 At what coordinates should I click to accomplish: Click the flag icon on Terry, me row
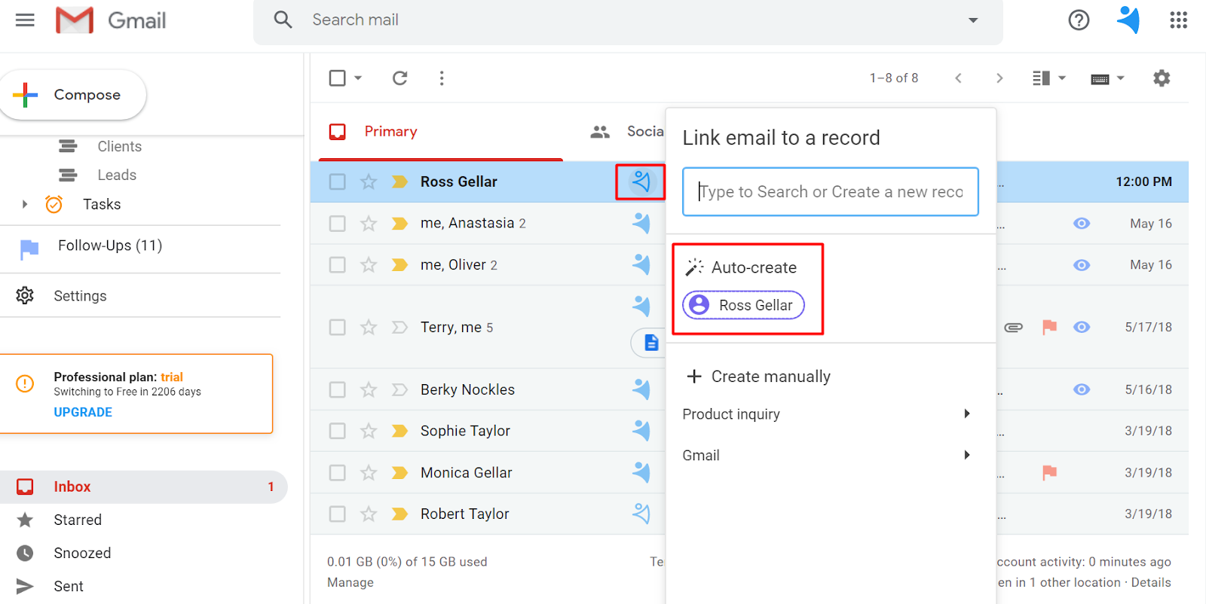(1049, 327)
